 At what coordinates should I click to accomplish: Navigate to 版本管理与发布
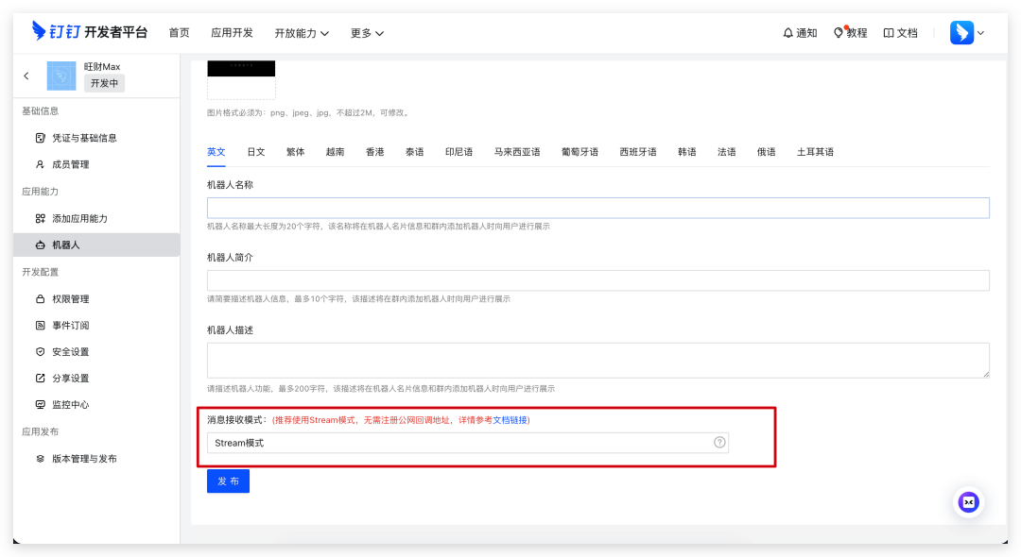point(84,459)
